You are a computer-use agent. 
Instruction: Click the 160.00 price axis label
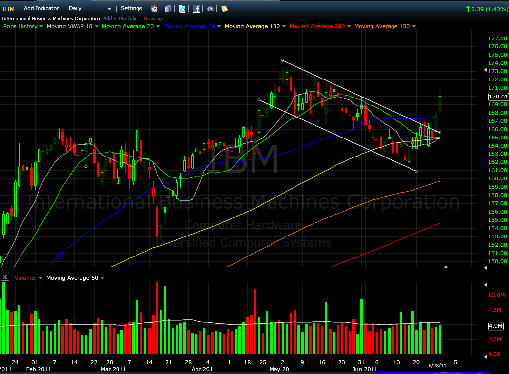click(497, 178)
